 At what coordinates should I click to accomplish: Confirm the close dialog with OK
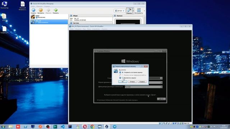[123, 82]
